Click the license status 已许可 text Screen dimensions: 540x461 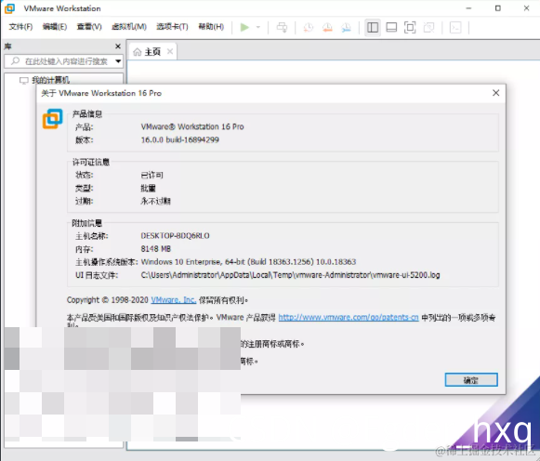pos(151,176)
